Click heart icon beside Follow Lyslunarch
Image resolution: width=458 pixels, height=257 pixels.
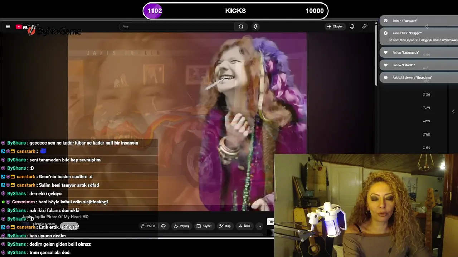tap(385, 52)
